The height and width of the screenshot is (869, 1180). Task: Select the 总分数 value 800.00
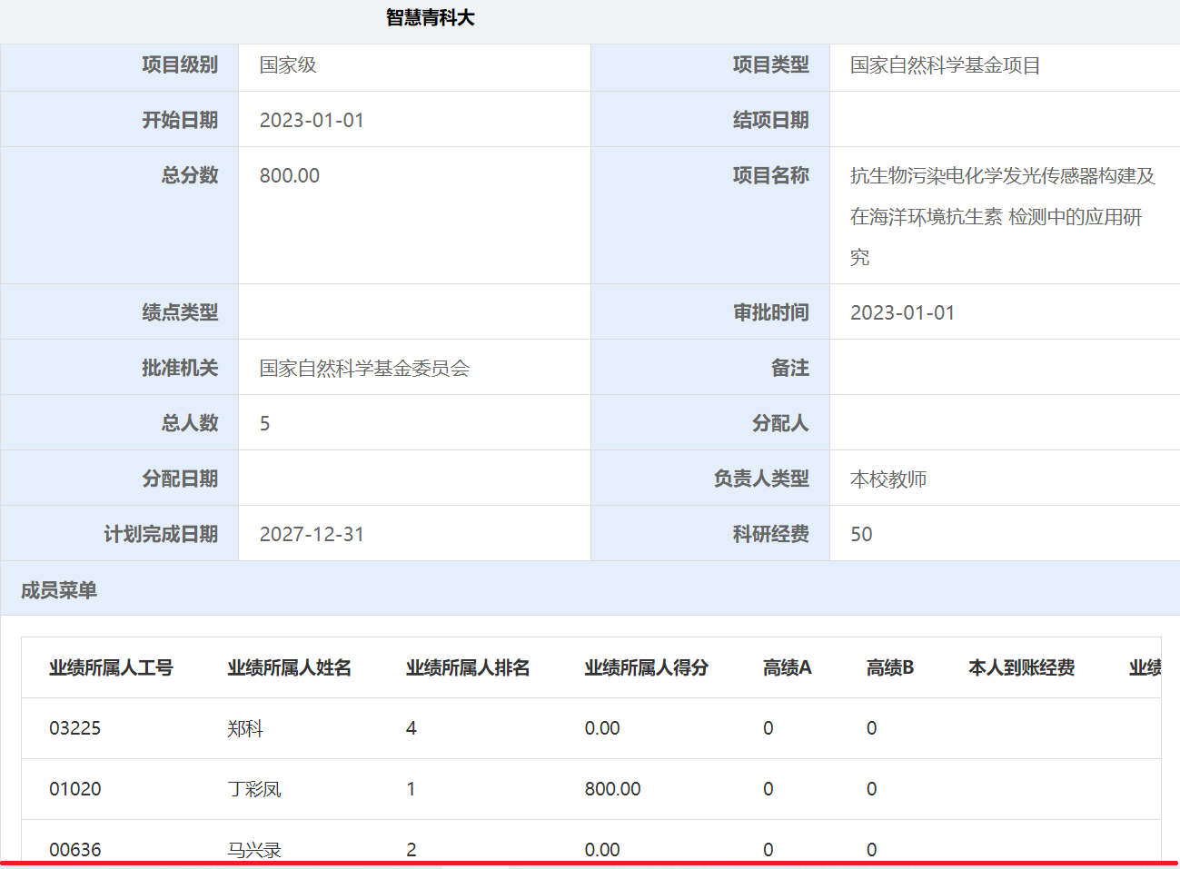[x=290, y=176]
